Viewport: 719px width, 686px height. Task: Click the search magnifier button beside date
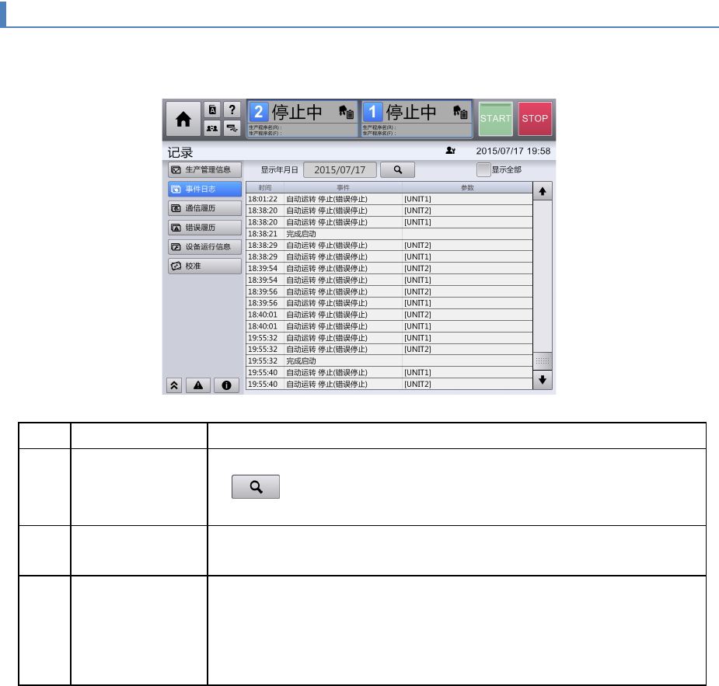(397, 169)
